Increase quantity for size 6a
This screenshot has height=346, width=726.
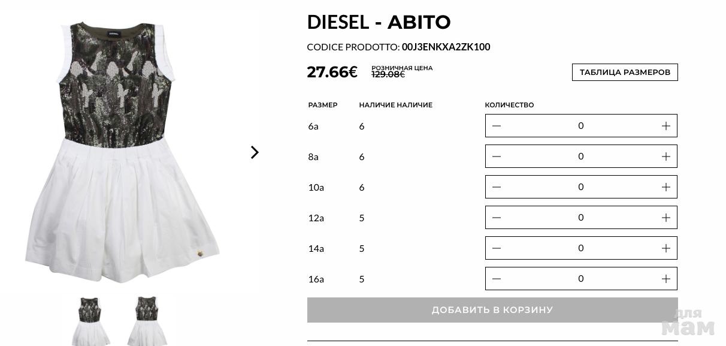665,126
